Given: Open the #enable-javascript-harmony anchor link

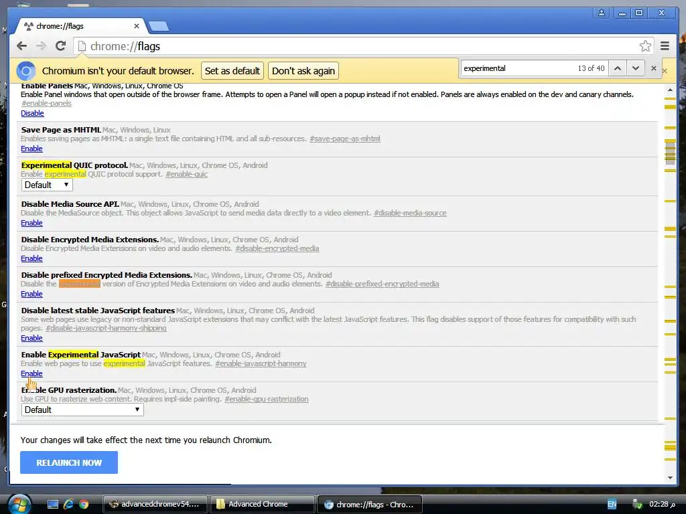Looking at the screenshot, I should [x=261, y=363].
